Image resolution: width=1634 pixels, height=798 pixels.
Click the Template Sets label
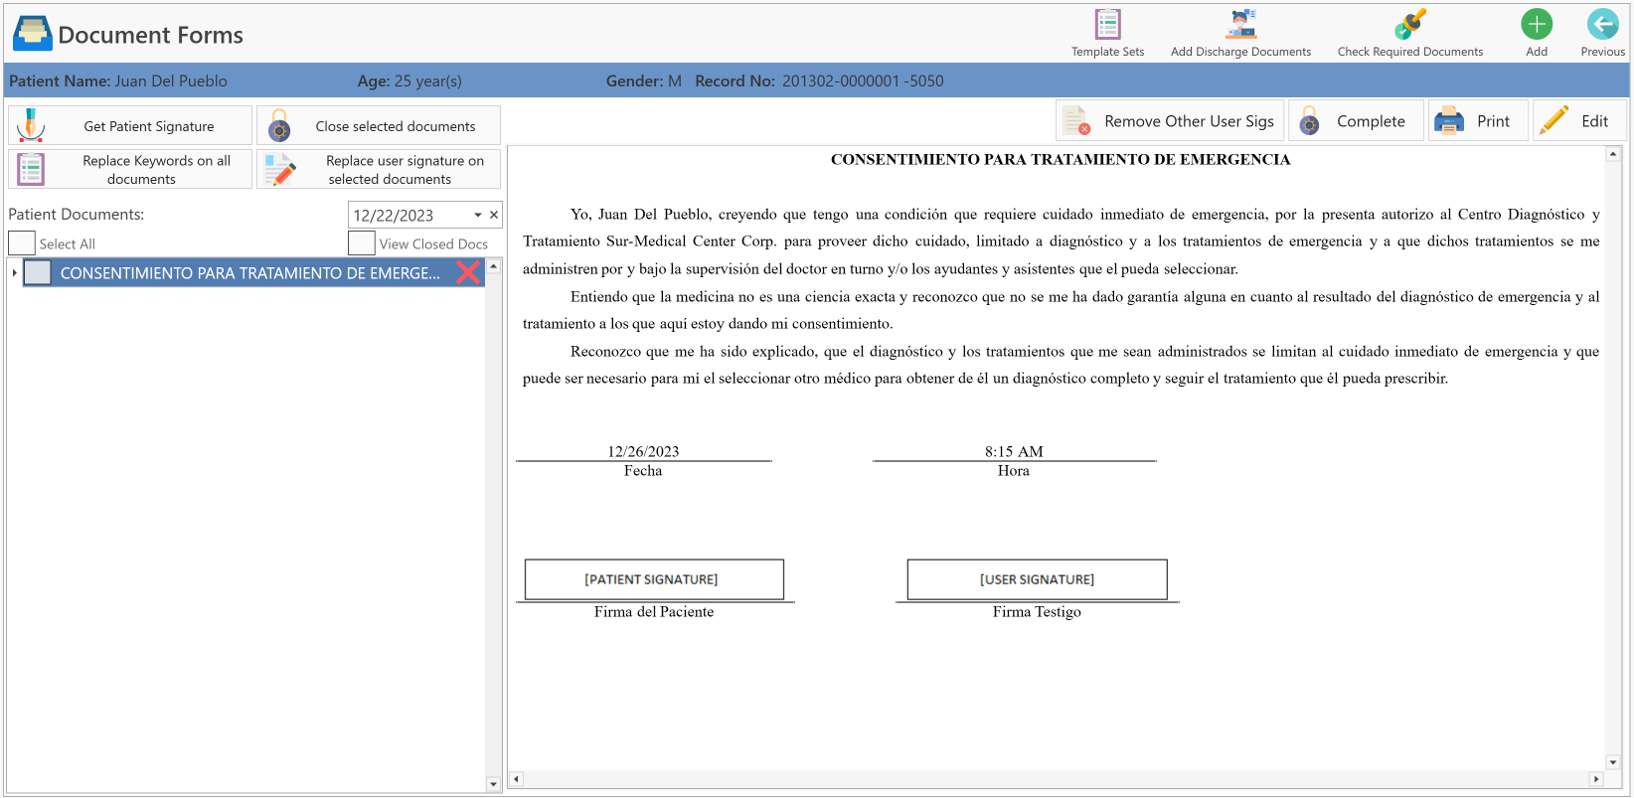coord(1107,52)
